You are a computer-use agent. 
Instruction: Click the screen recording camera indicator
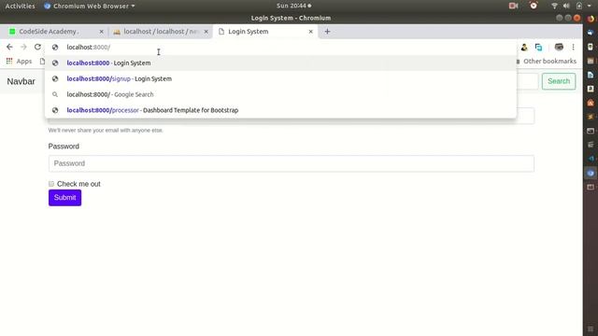pyautogui.click(x=513, y=6)
